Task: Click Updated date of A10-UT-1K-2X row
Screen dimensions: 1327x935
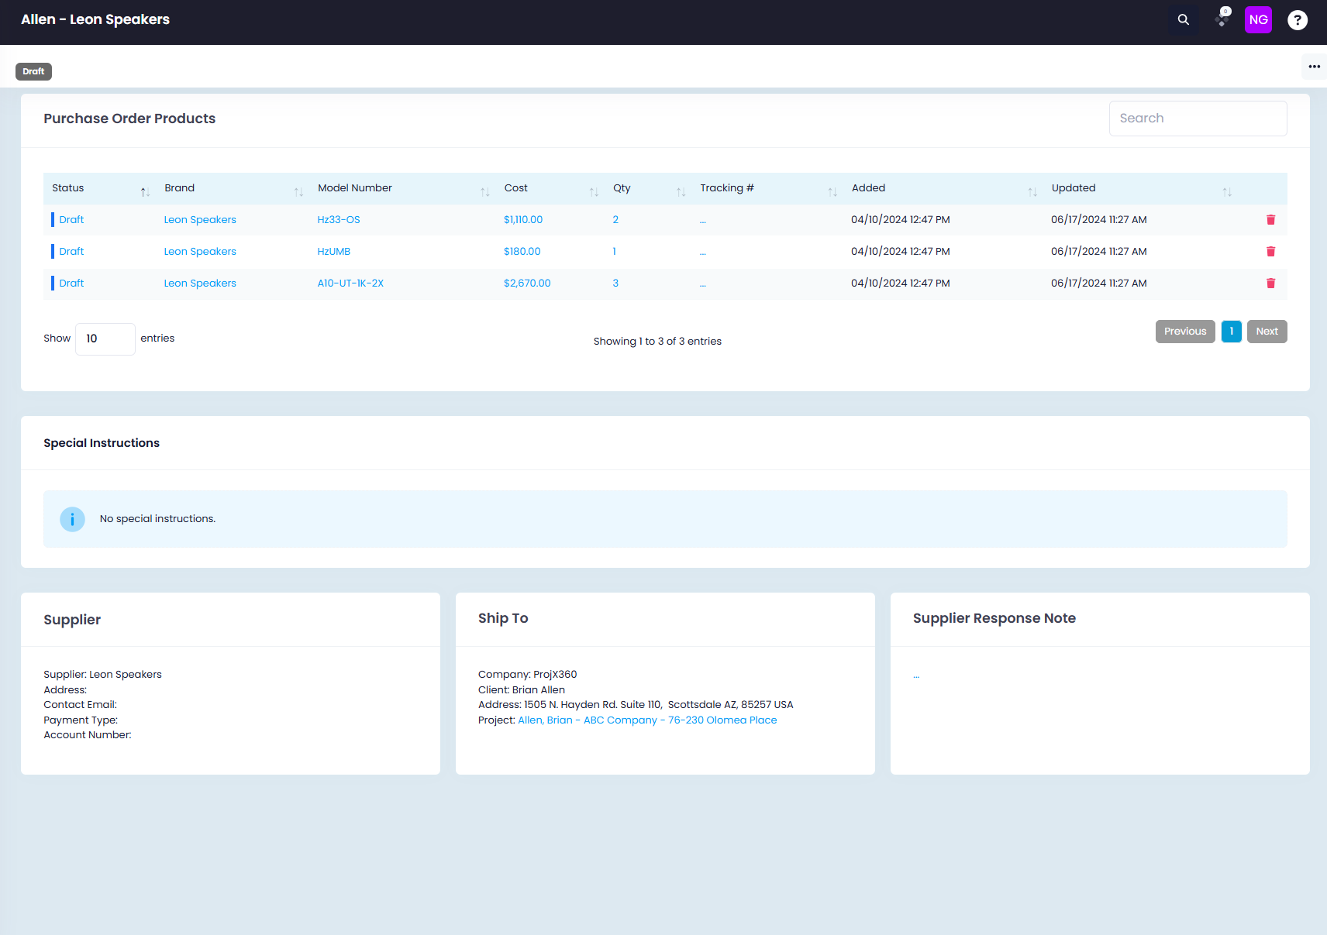Action: click(1099, 284)
